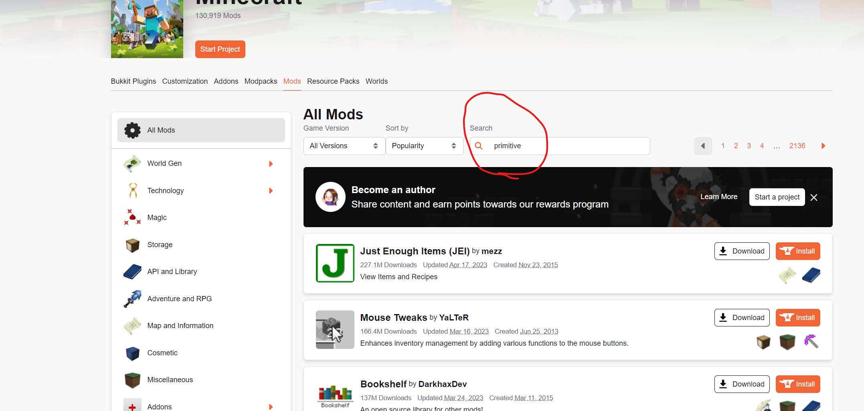Open the Storage chest icon category
The height and width of the screenshot is (411, 864).
point(132,245)
